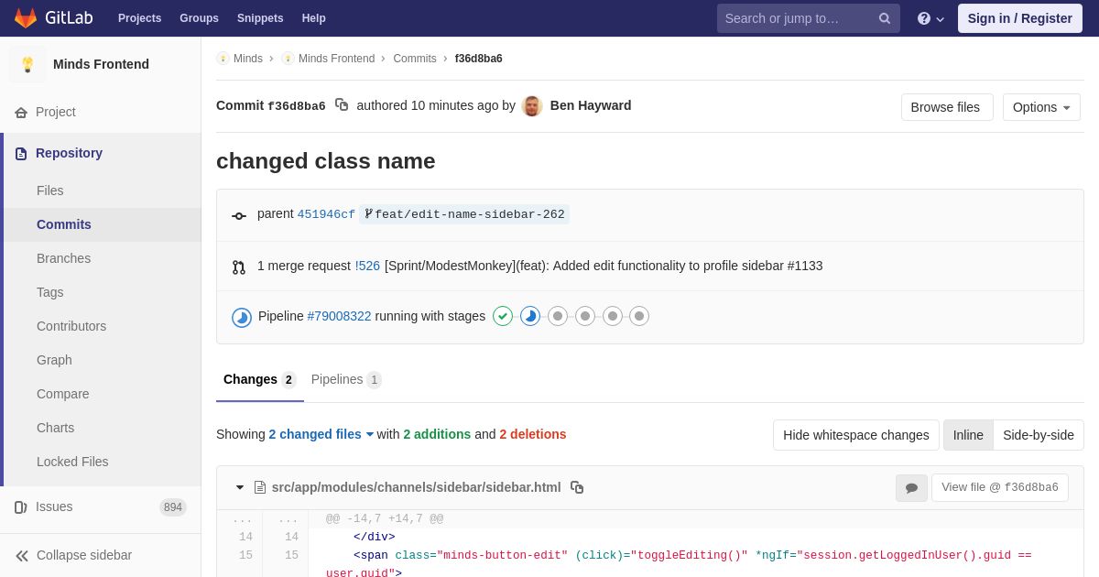Viewport: 1099px width, 577px height.
Task: Click the Browse files button
Action: (x=947, y=107)
